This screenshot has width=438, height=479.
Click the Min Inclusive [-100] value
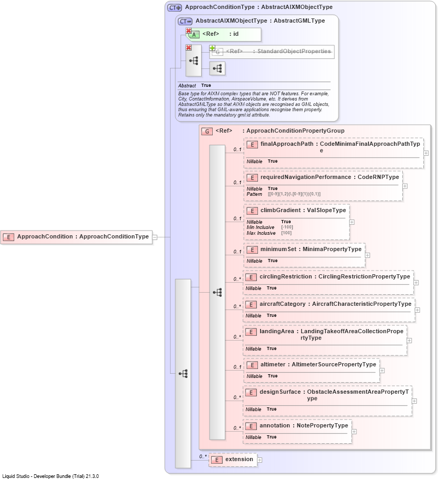[287, 227]
